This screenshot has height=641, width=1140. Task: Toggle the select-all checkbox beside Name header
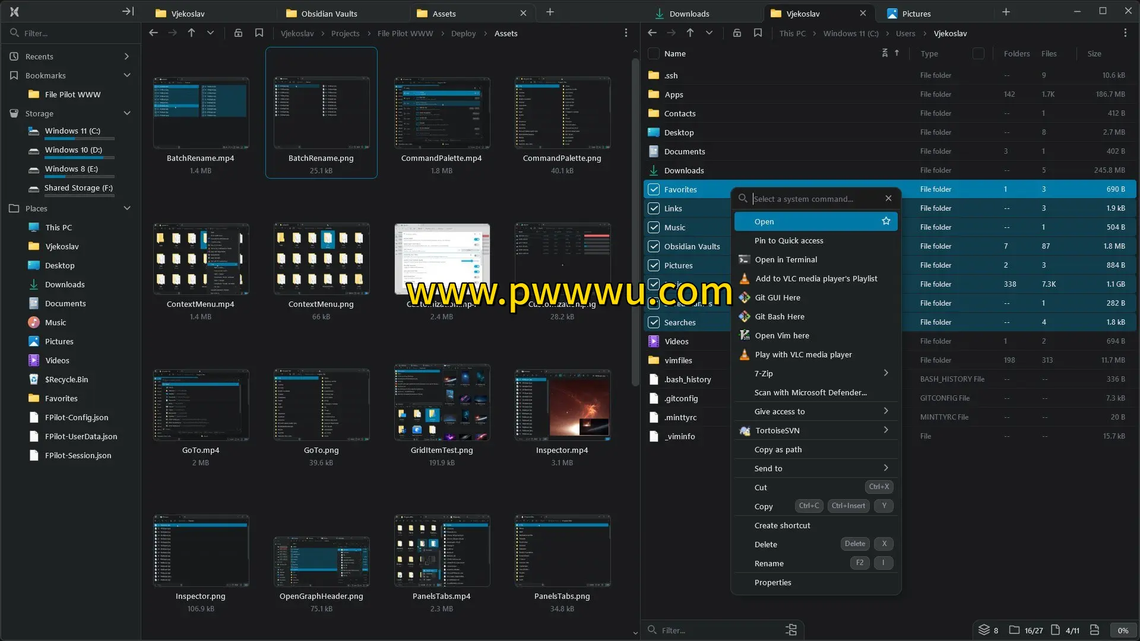coord(654,53)
